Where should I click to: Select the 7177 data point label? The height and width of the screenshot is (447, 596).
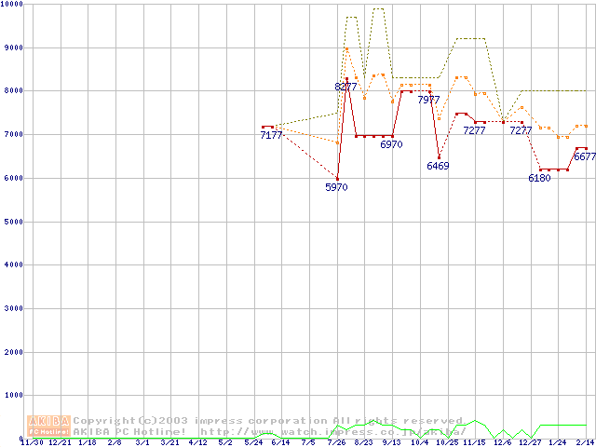[x=271, y=136]
